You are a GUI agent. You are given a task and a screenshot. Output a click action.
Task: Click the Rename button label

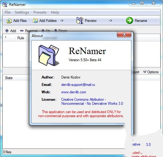[141, 21]
